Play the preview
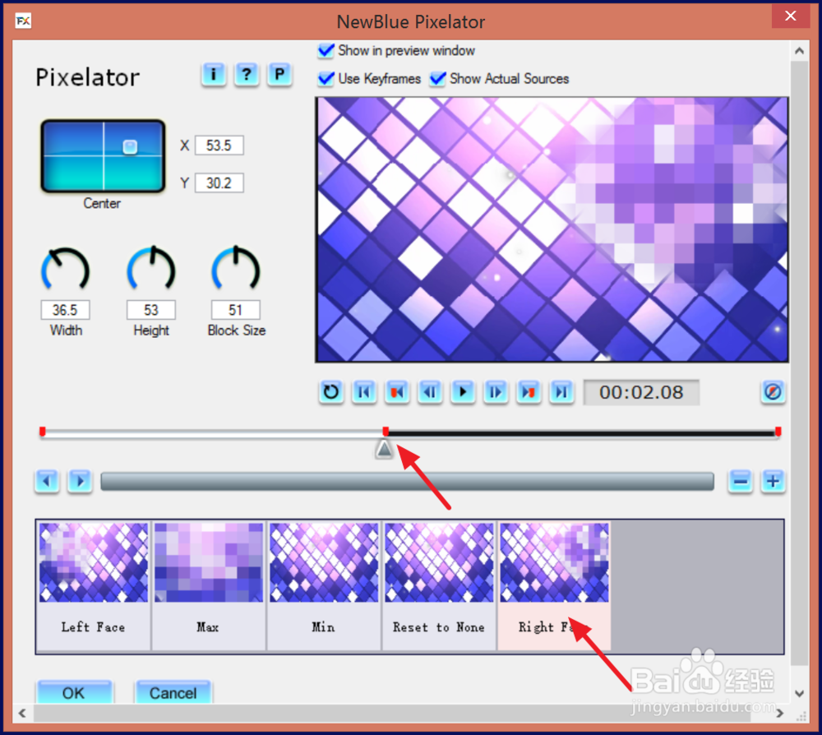This screenshot has height=735, width=822. coord(463,392)
